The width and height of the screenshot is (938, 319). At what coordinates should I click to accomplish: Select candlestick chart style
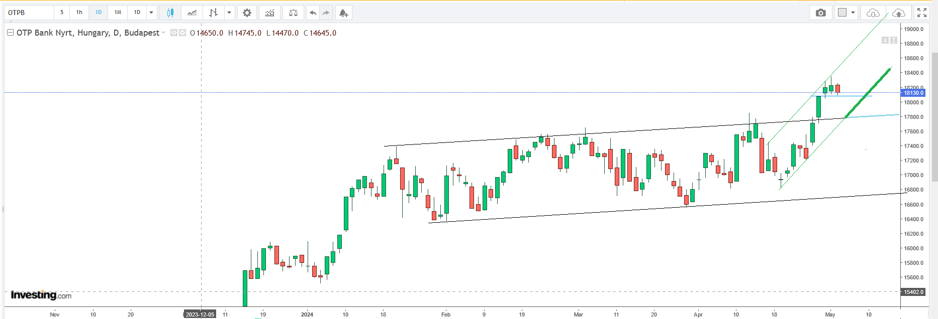click(170, 13)
